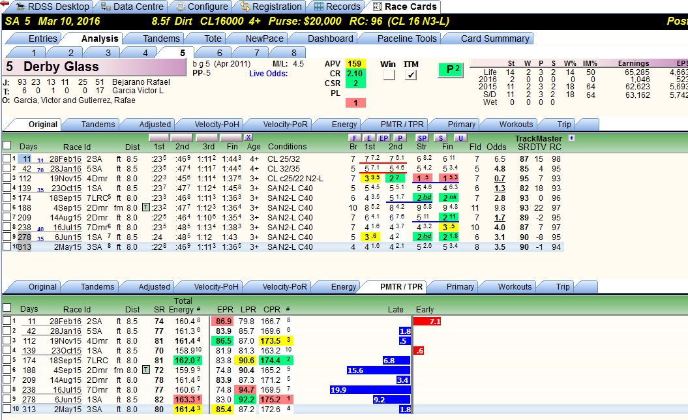The width and height of the screenshot is (688, 420).
Task: Open Velocity-PoH in the upper view tabs
Action: pyautogui.click(x=217, y=124)
